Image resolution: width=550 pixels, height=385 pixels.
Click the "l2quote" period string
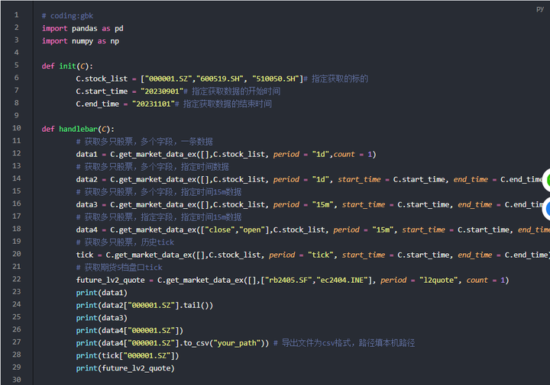click(435, 280)
